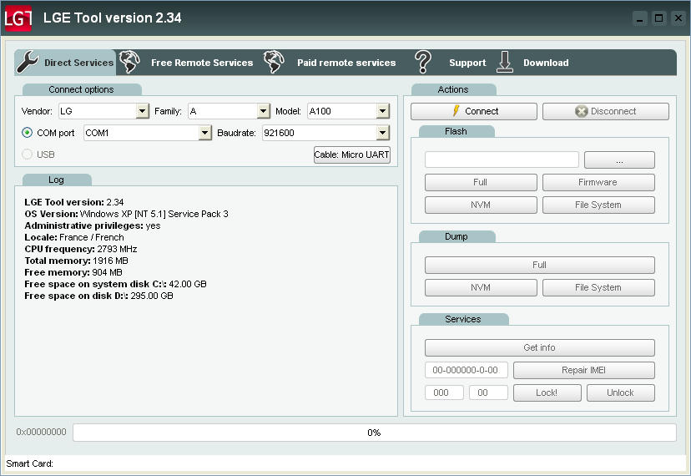Image resolution: width=691 pixels, height=476 pixels.
Task: Switch to Free Remote Services tab
Action: tap(187, 63)
